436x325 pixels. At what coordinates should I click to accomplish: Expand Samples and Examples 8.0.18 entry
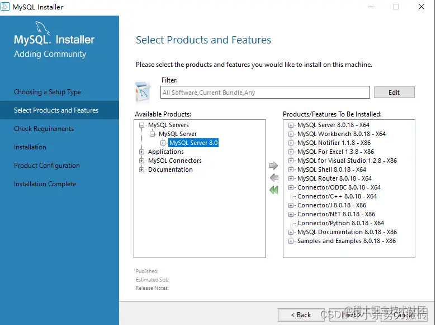pyautogui.click(x=291, y=241)
